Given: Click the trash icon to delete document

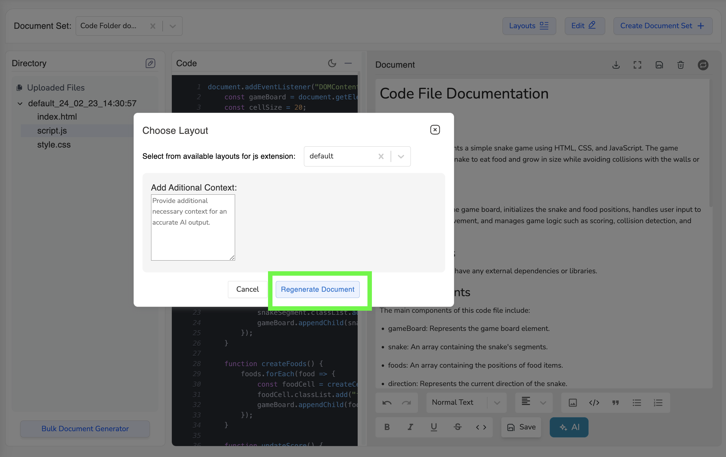Looking at the screenshot, I should pyautogui.click(x=681, y=65).
